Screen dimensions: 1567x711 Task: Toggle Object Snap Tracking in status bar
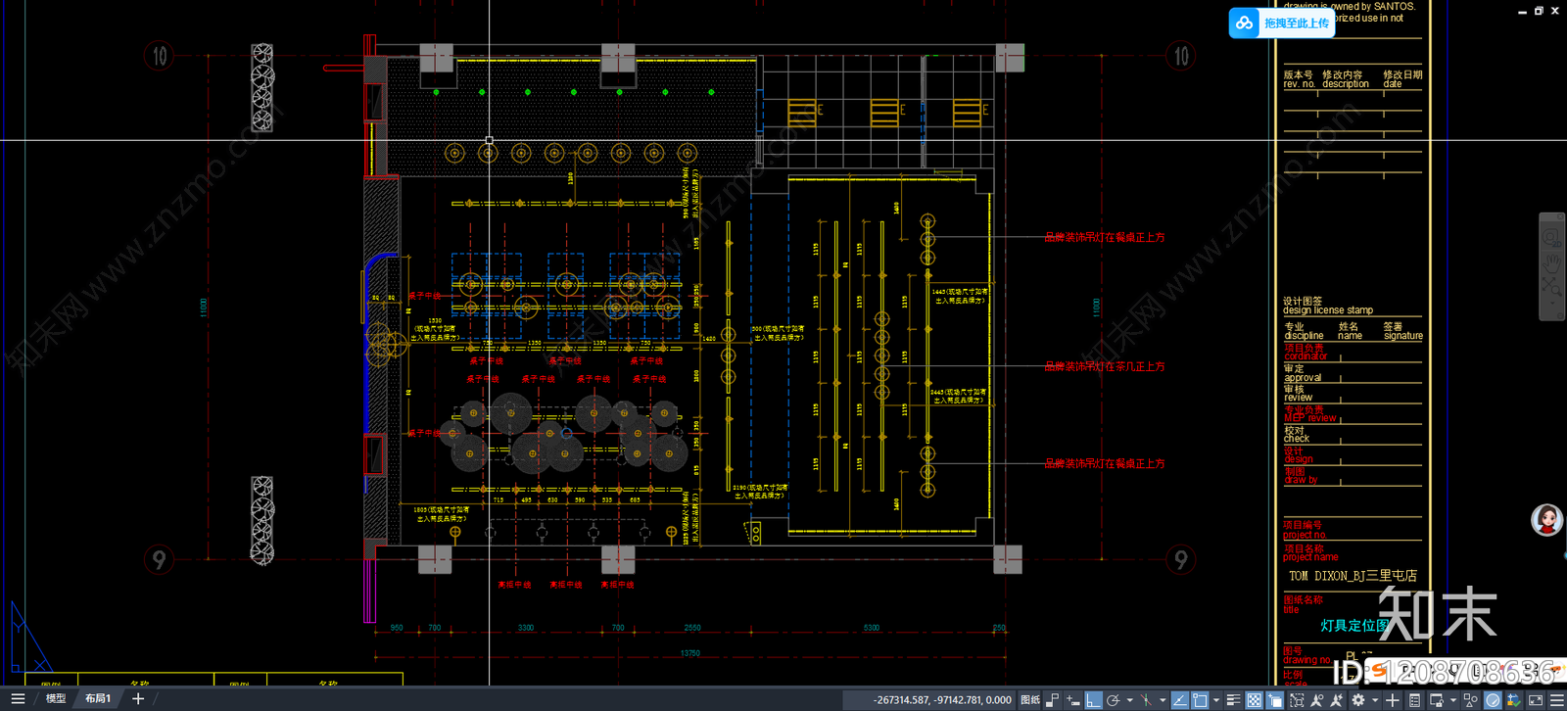pyautogui.click(x=1180, y=700)
